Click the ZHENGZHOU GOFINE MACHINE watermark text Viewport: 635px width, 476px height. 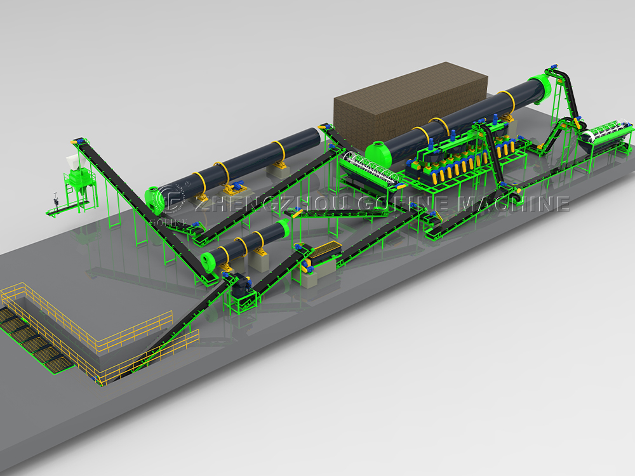381,204
